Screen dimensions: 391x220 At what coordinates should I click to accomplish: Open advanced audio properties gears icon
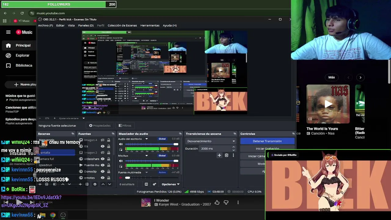click(154, 184)
